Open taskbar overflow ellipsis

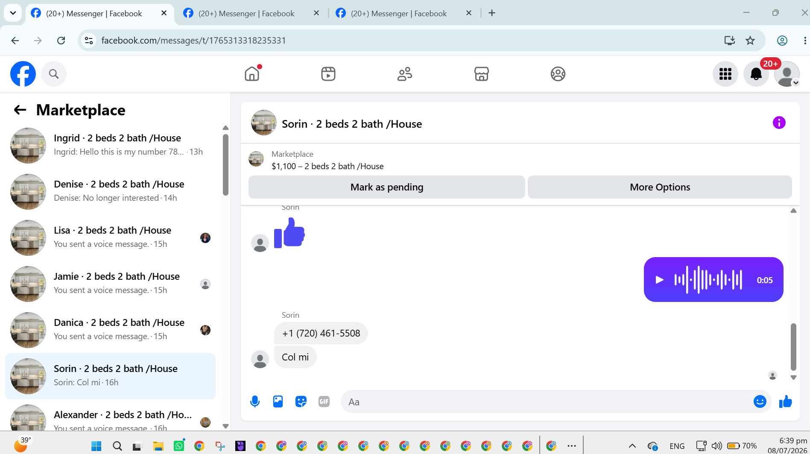pyautogui.click(x=572, y=446)
